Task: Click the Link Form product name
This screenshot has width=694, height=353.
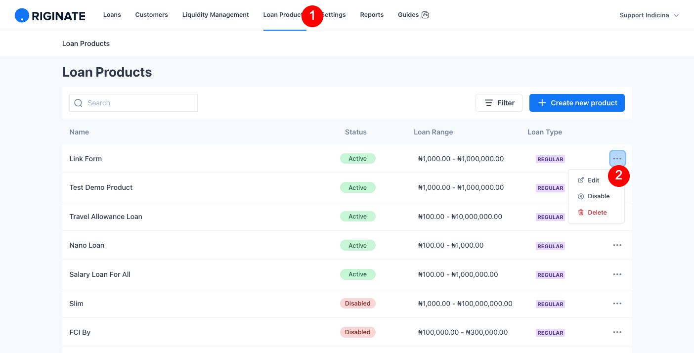Action: tap(86, 159)
